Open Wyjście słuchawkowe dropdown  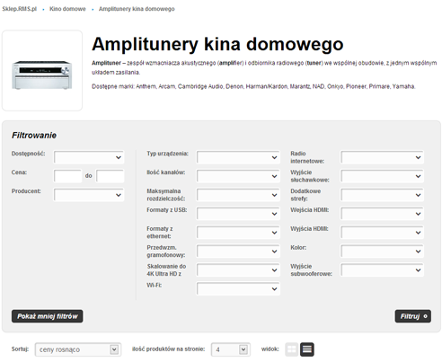point(382,176)
